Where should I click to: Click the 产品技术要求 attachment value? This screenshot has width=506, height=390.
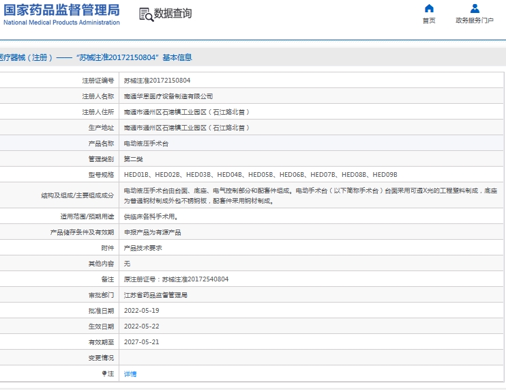click(143, 248)
